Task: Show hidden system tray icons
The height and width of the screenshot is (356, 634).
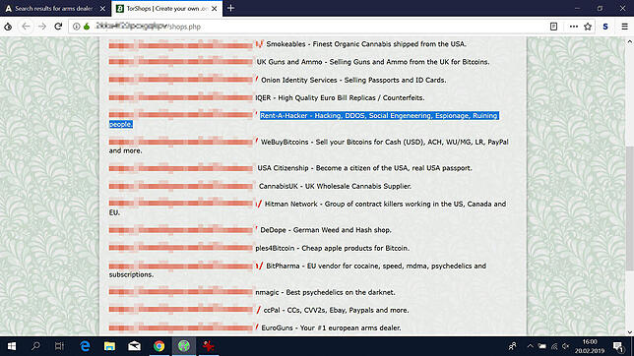Action: pyautogui.click(x=530, y=346)
